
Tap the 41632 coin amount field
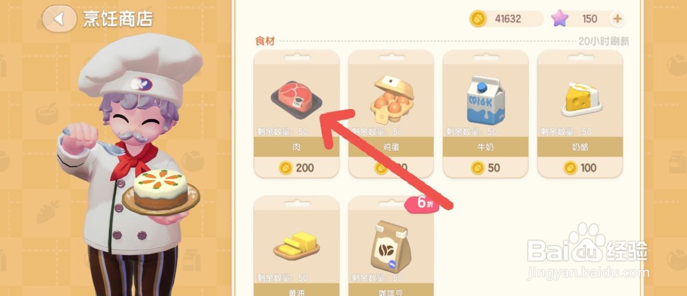(507, 19)
